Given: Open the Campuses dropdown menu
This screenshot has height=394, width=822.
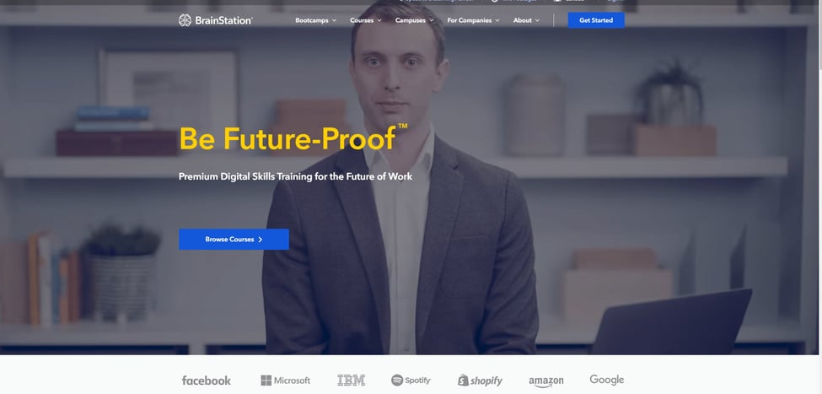Looking at the screenshot, I should [414, 20].
